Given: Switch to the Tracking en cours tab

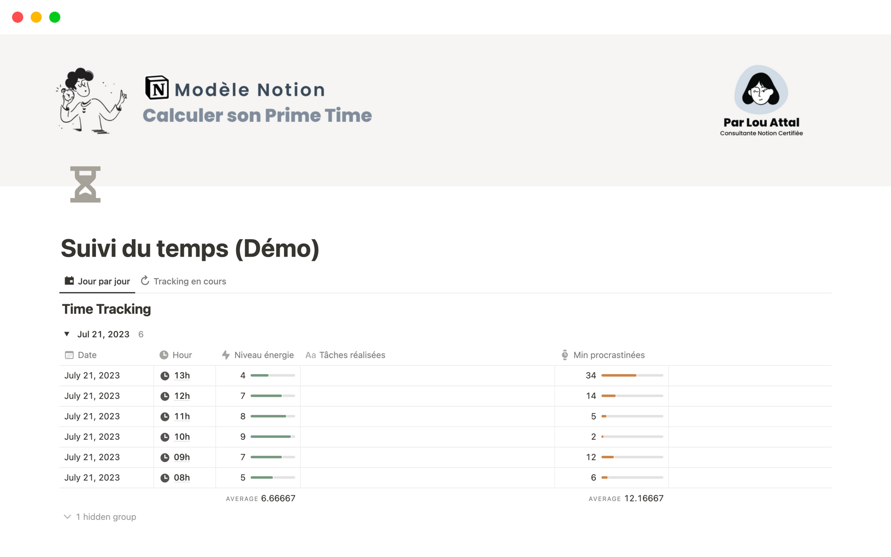Looking at the screenshot, I should click(183, 281).
